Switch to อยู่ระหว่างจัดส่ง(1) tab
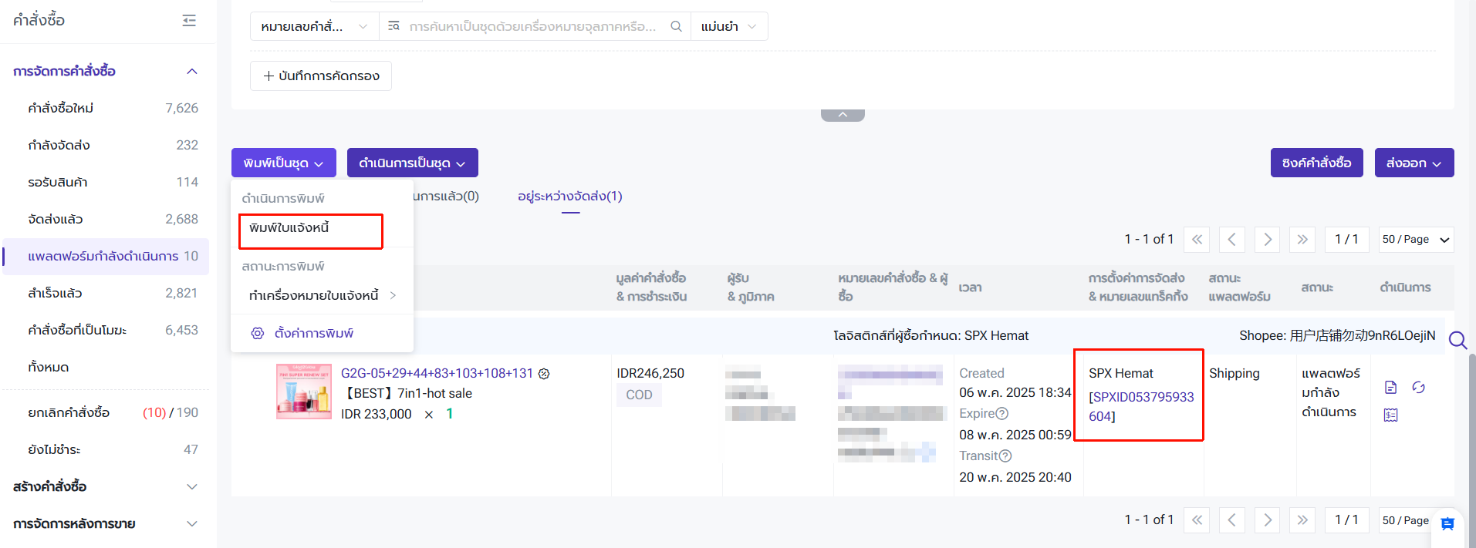Screen dimensions: 1476x548 (x=569, y=197)
